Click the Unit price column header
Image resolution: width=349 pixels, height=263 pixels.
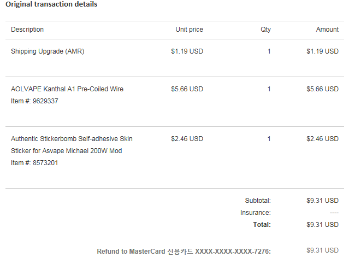189,30
